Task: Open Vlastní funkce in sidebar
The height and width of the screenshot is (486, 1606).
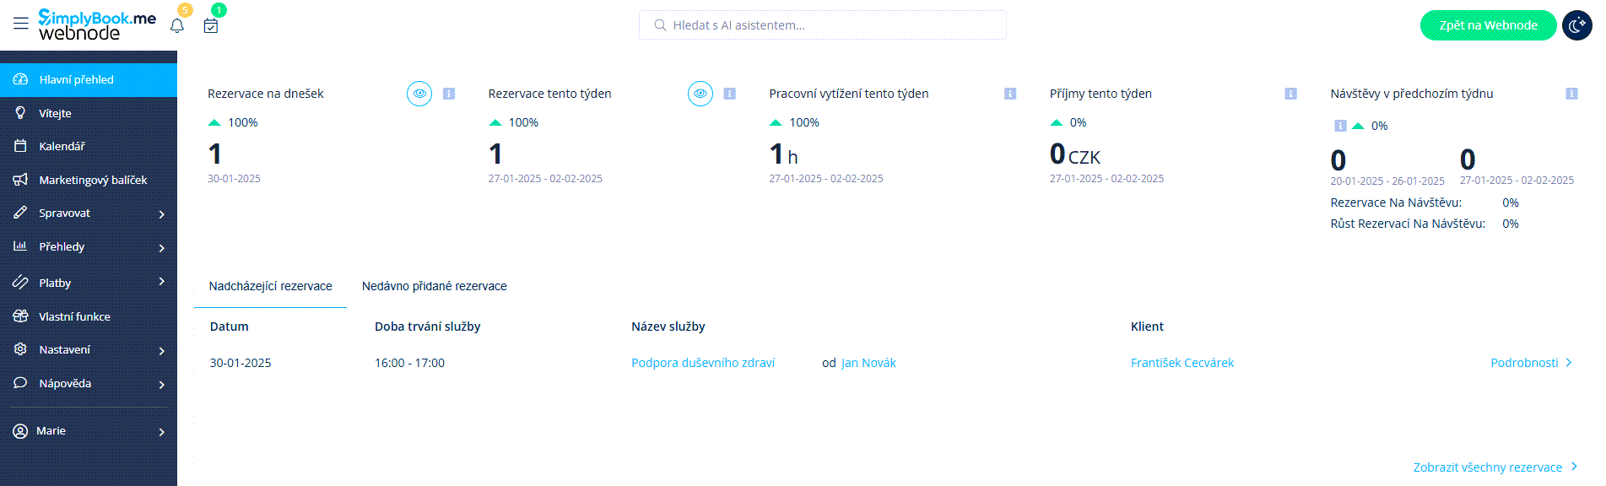Action: (74, 316)
